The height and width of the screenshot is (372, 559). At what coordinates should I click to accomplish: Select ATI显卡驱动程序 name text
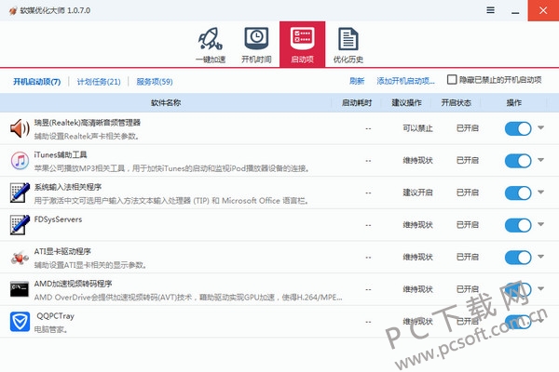tap(62, 251)
